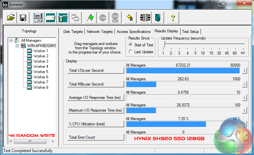This screenshot has width=254, height=155.
Task: Click the 60 seconds tick on the Update Frequency slider
Action: (x=235, y=53)
